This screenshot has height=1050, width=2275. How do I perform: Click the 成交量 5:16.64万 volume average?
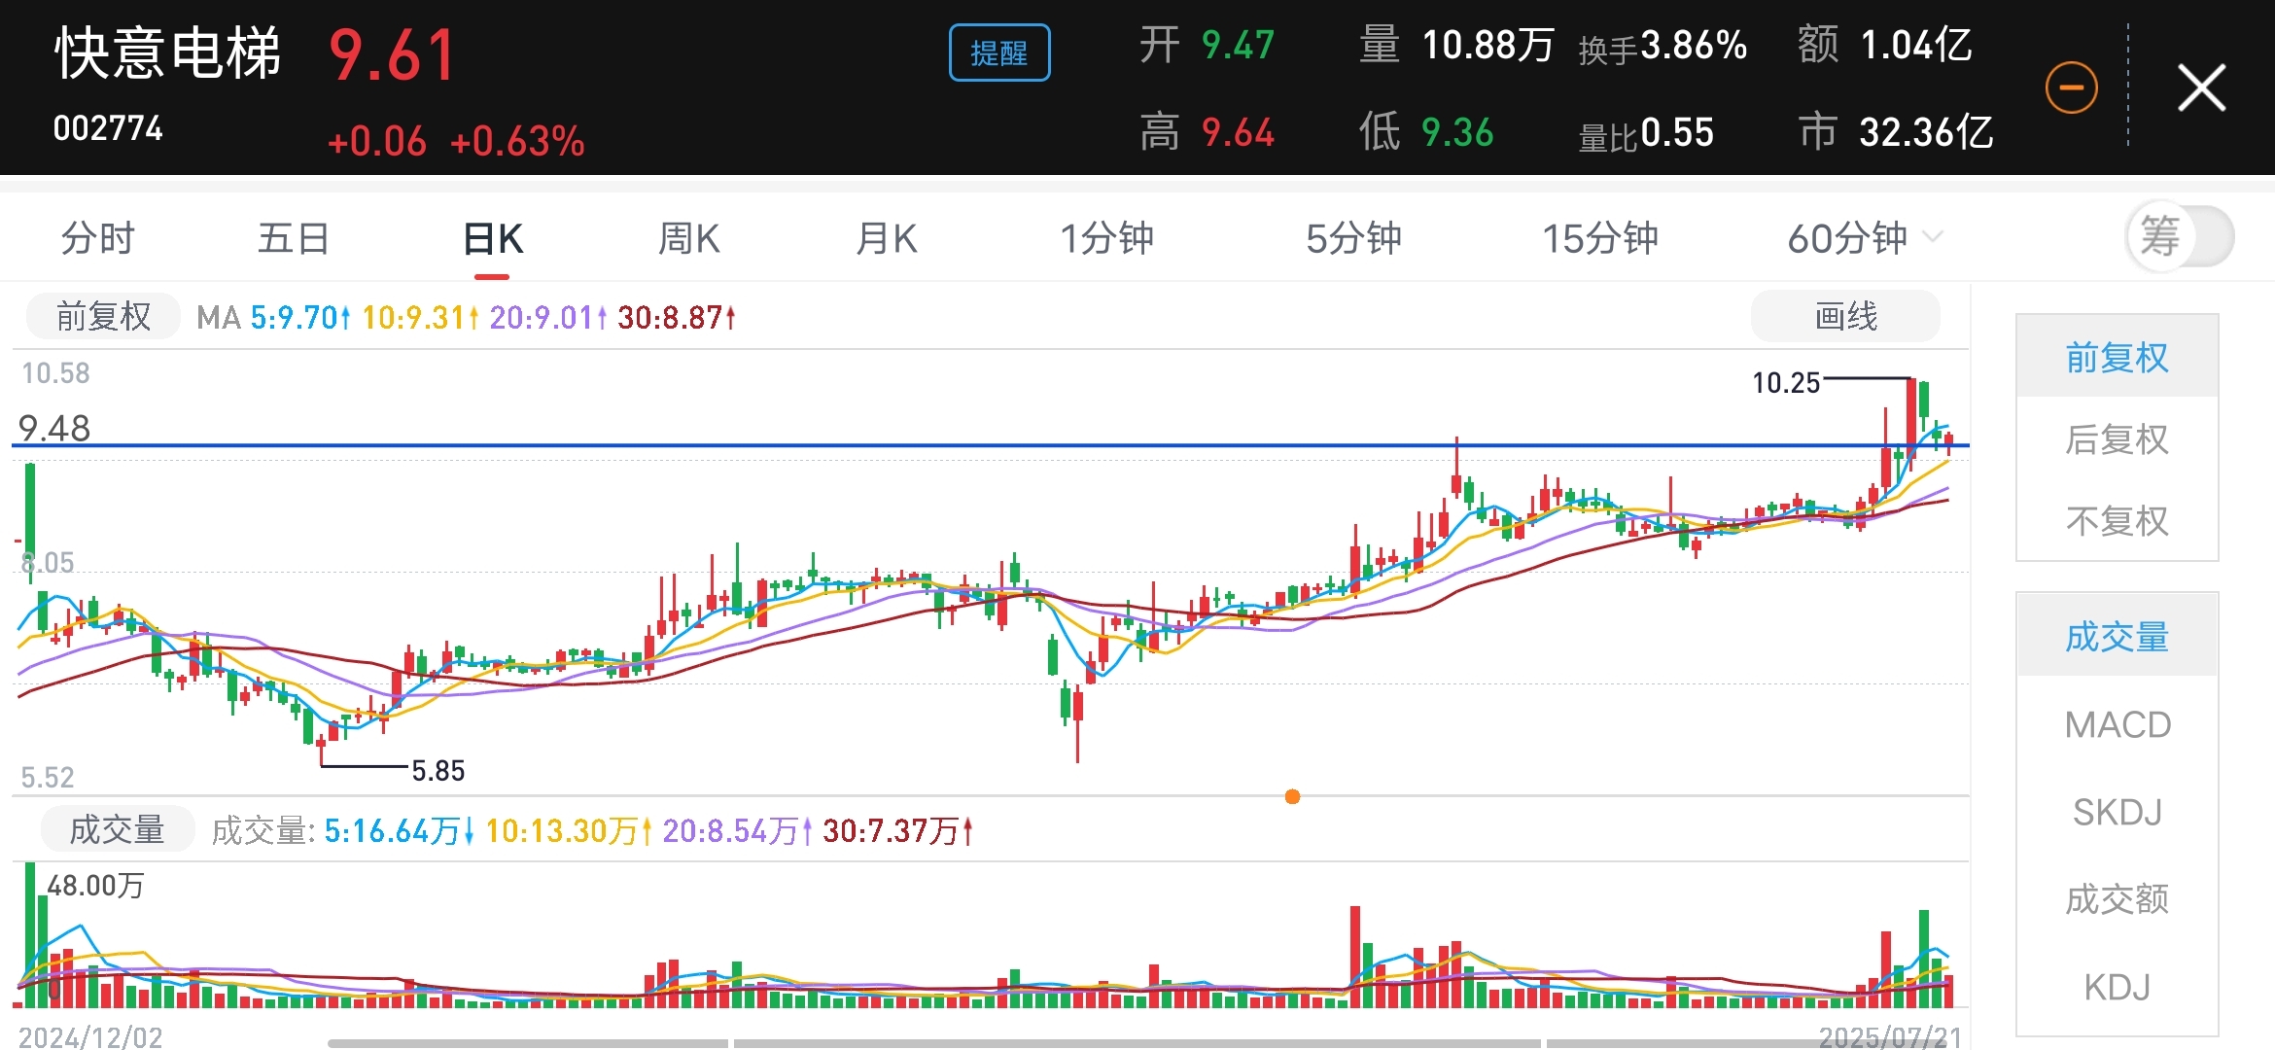click(x=398, y=830)
